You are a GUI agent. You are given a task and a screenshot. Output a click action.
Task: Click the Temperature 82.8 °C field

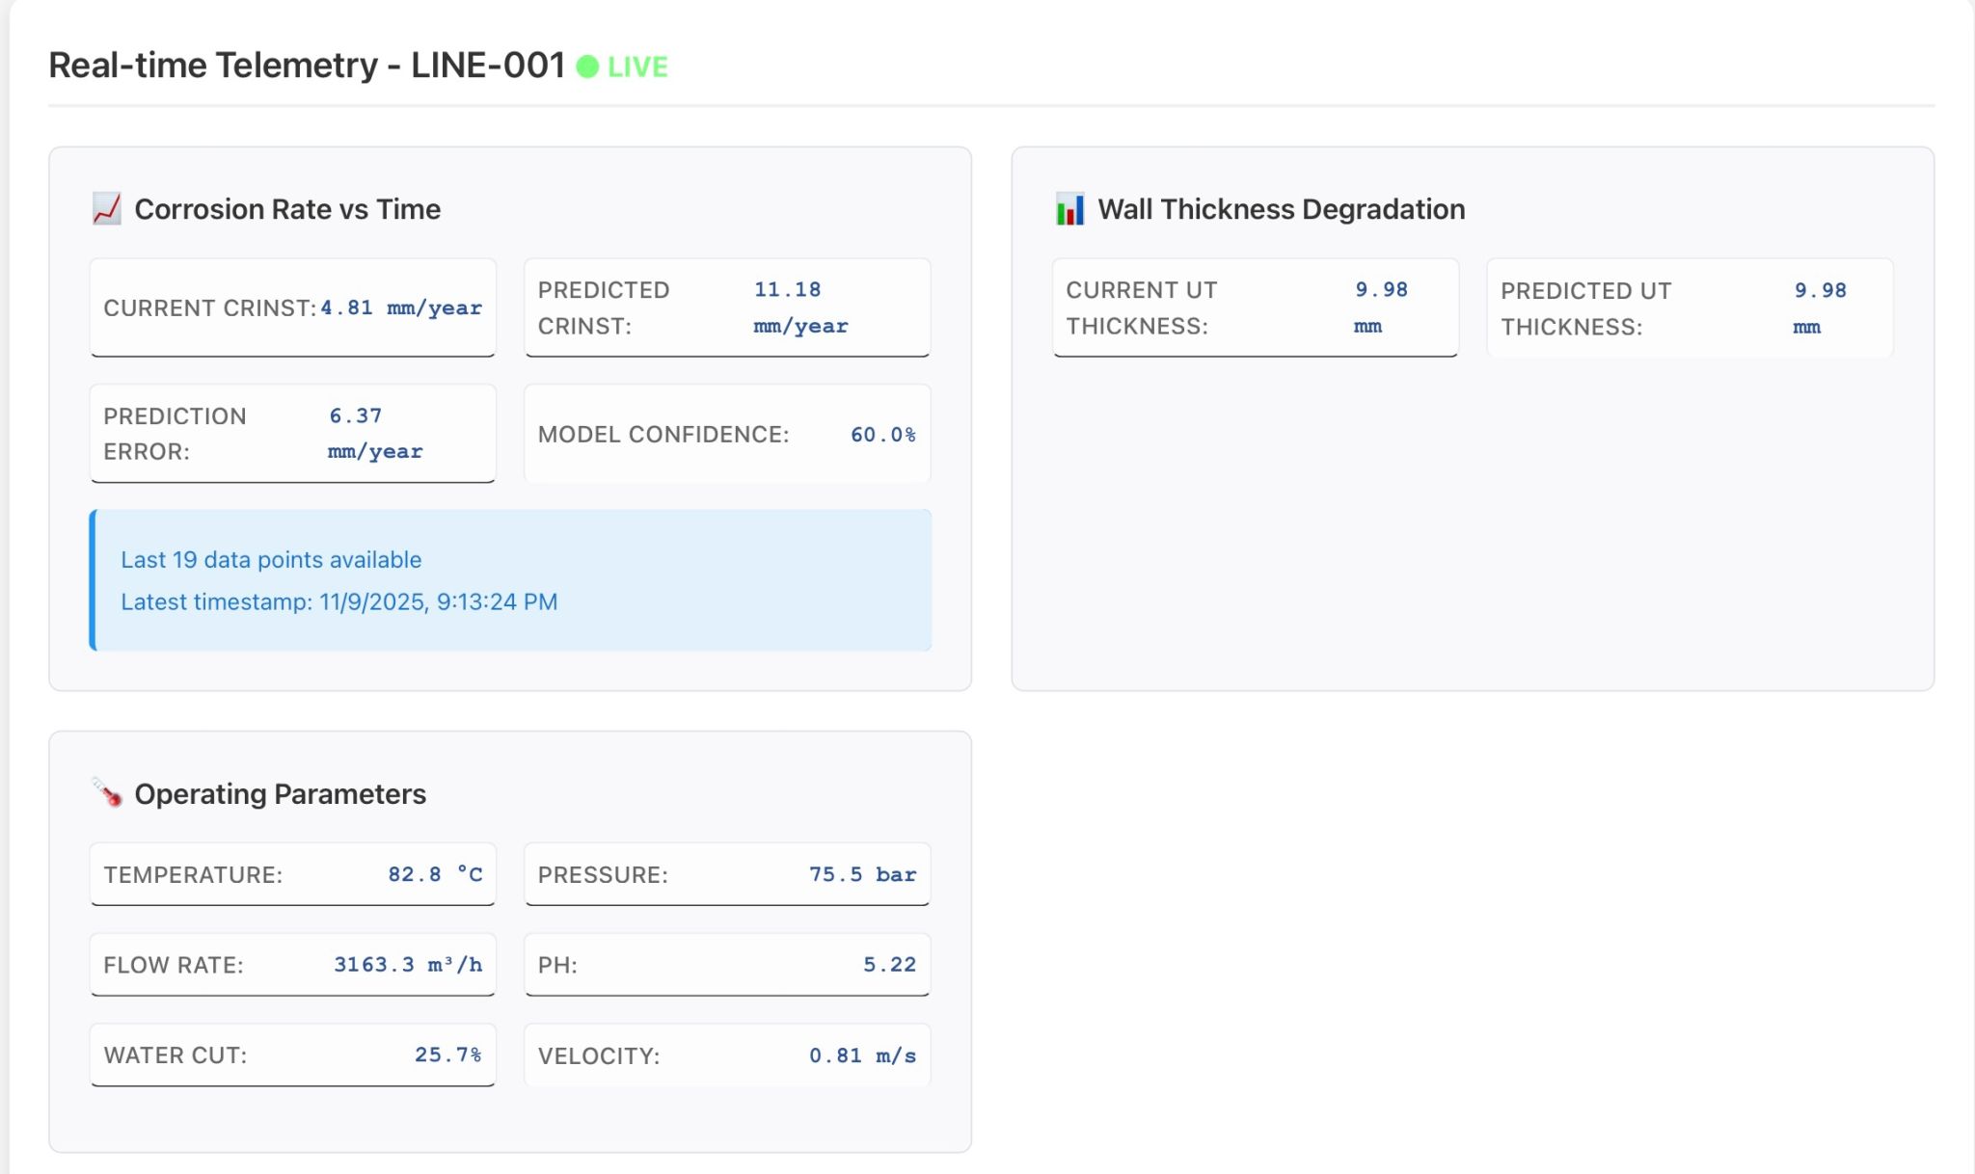pyautogui.click(x=292, y=874)
